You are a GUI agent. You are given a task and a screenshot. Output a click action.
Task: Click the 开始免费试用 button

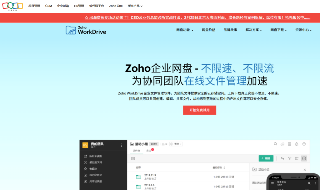[199, 110]
